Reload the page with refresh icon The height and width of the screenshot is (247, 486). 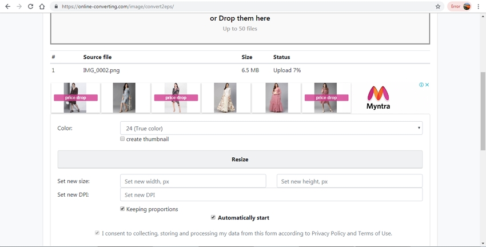pyautogui.click(x=30, y=6)
